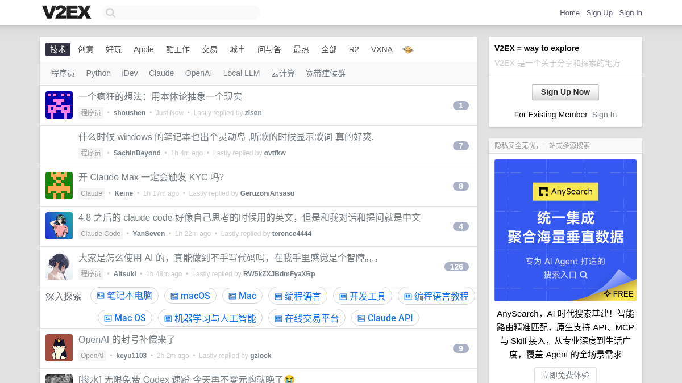The width and height of the screenshot is (682, 383).
Task: Switch to the 问与答 tab
Action: (269, 49)
